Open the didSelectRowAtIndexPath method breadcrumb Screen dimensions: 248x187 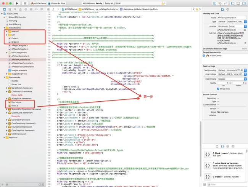click(139, 9)
